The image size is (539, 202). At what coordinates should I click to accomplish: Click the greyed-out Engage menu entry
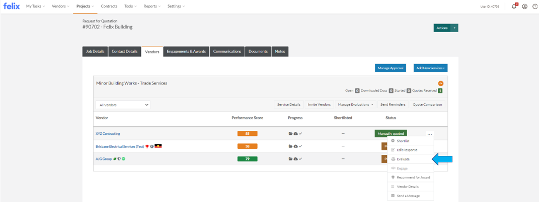pyautogui.click(x=411, y=168)
